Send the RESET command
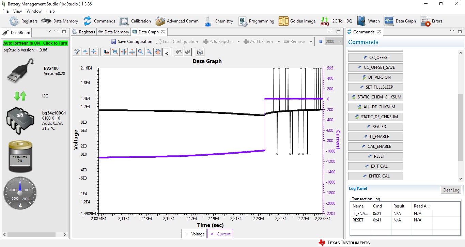The width and height of the screenshot is (465, 247). pyautogui.click(x=376, y=156)
